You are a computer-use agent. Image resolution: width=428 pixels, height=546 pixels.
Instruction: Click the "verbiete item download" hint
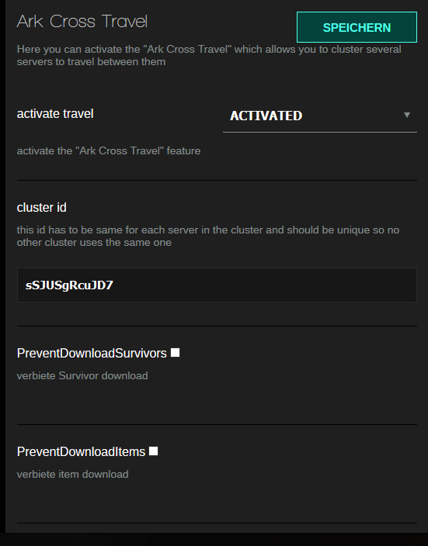tap(72, 475)
